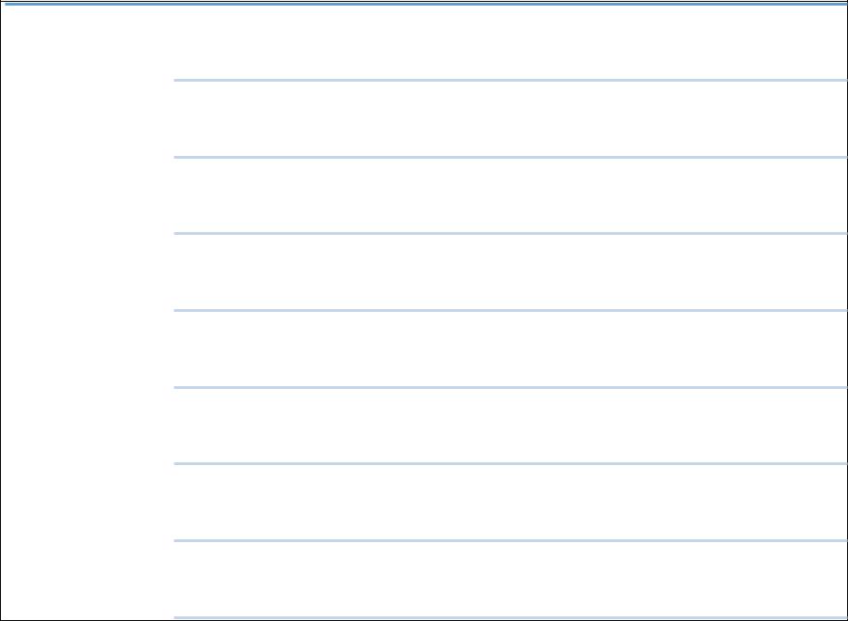Select empty row between sixth and seventh dividers

click(x=510, y=502)
